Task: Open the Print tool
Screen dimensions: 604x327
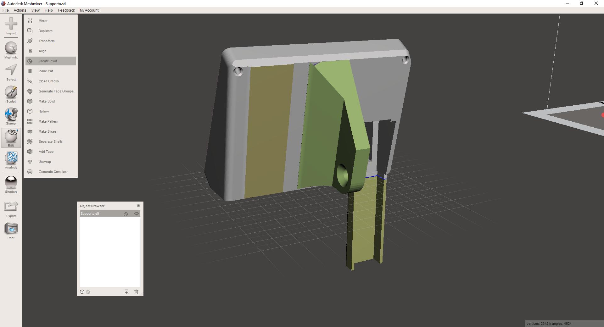Action: 11,229
